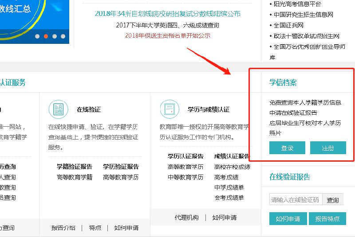Open the 阳光高考信息平台 link
Image resolution: width=355 pixels, height=237 pixels.
click(x=297, y=4)
